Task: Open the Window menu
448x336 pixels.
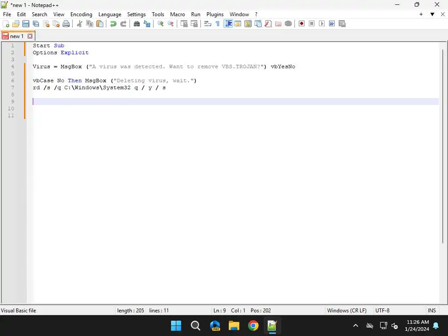Action: click(239, 14)
